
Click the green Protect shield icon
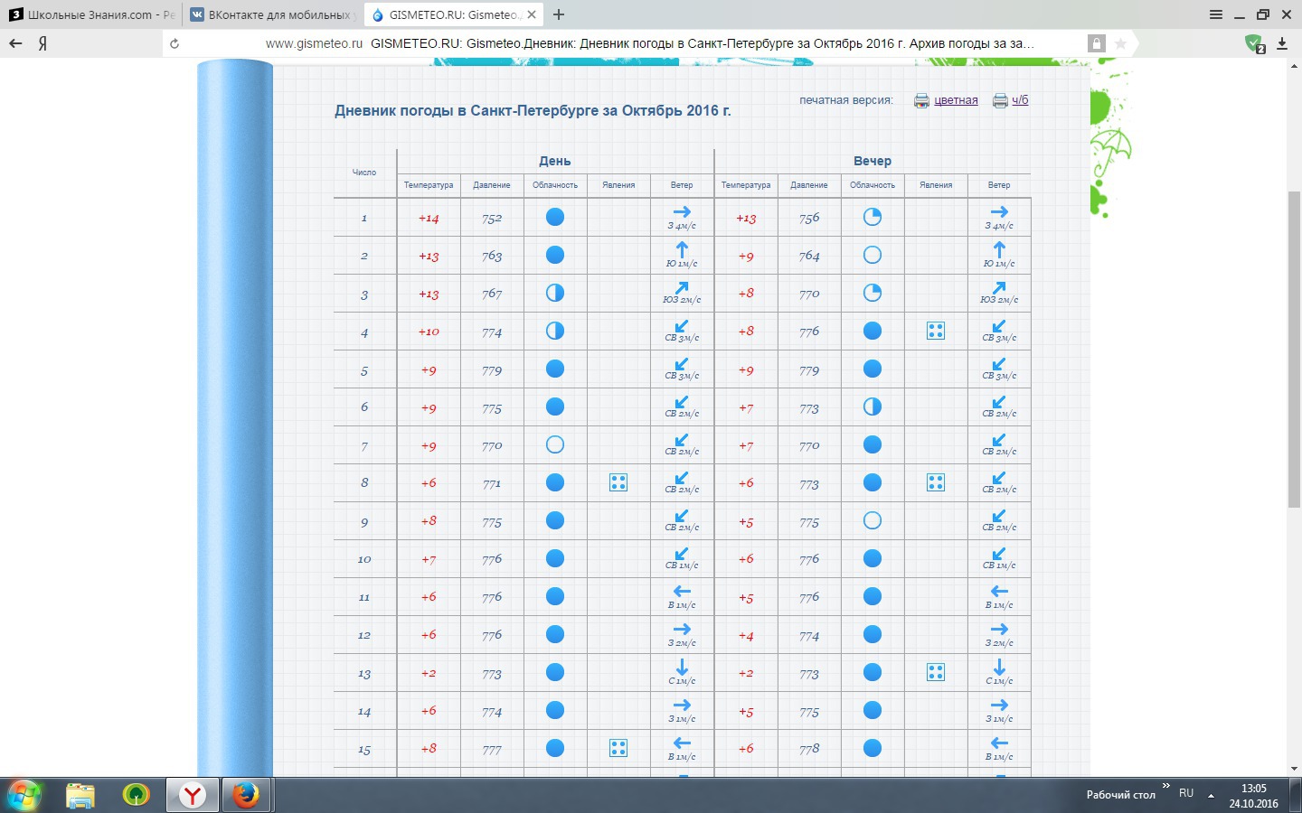pos(1253,43)
